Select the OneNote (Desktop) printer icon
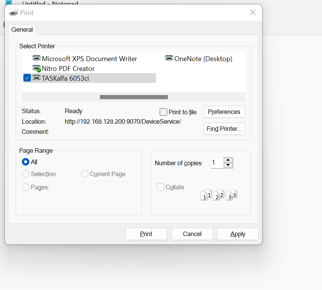The image size is (322, 290). [169, 58]
